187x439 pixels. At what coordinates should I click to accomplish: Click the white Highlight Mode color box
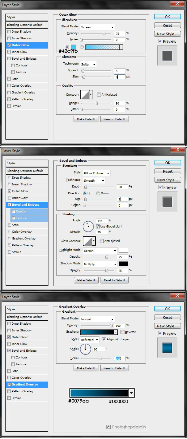pyautogui.click(x=123, y=250)
